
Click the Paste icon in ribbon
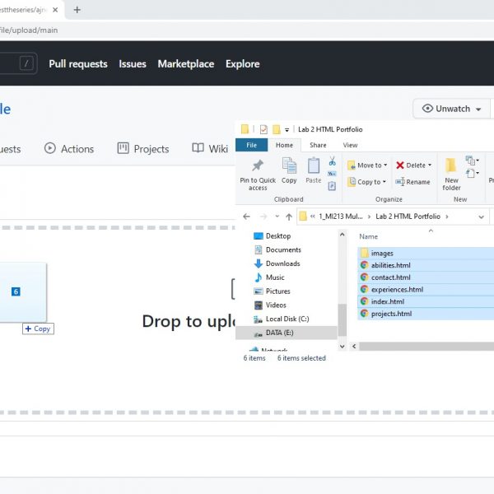click(314, 165)
